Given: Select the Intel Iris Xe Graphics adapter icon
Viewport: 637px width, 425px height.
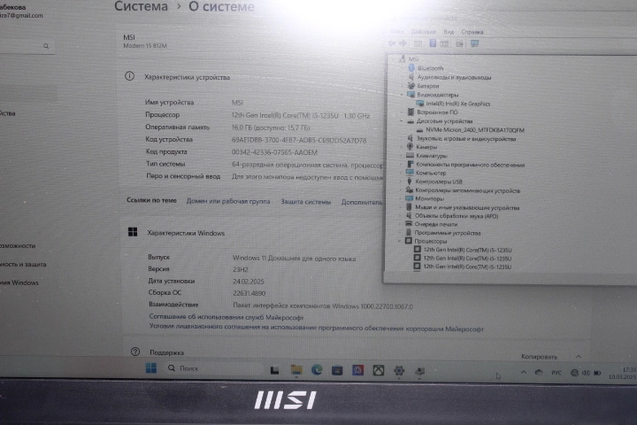Looking at the screenshot, I should point(419,104).
